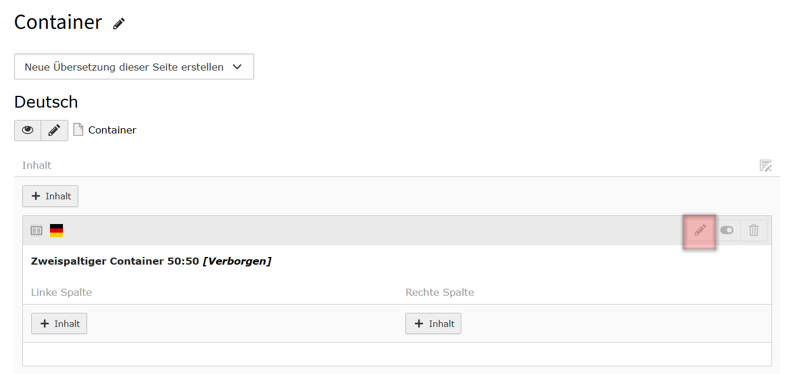Add content to Linke Spalte with '+ Inhalt'
This screenshot has width=785, height=374.
coord(59,323)
